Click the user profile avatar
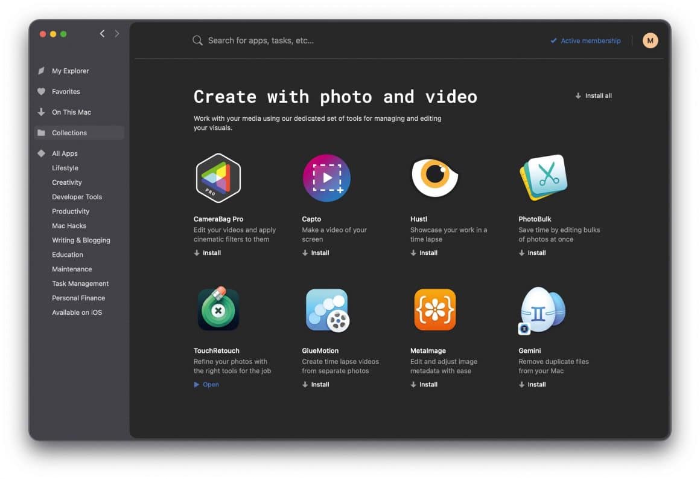Screen dimensions: 700x479 pos(650,40)
